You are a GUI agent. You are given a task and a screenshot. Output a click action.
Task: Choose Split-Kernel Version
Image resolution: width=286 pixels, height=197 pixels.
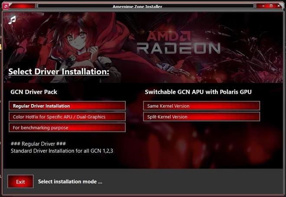click(x=201, y=117)
